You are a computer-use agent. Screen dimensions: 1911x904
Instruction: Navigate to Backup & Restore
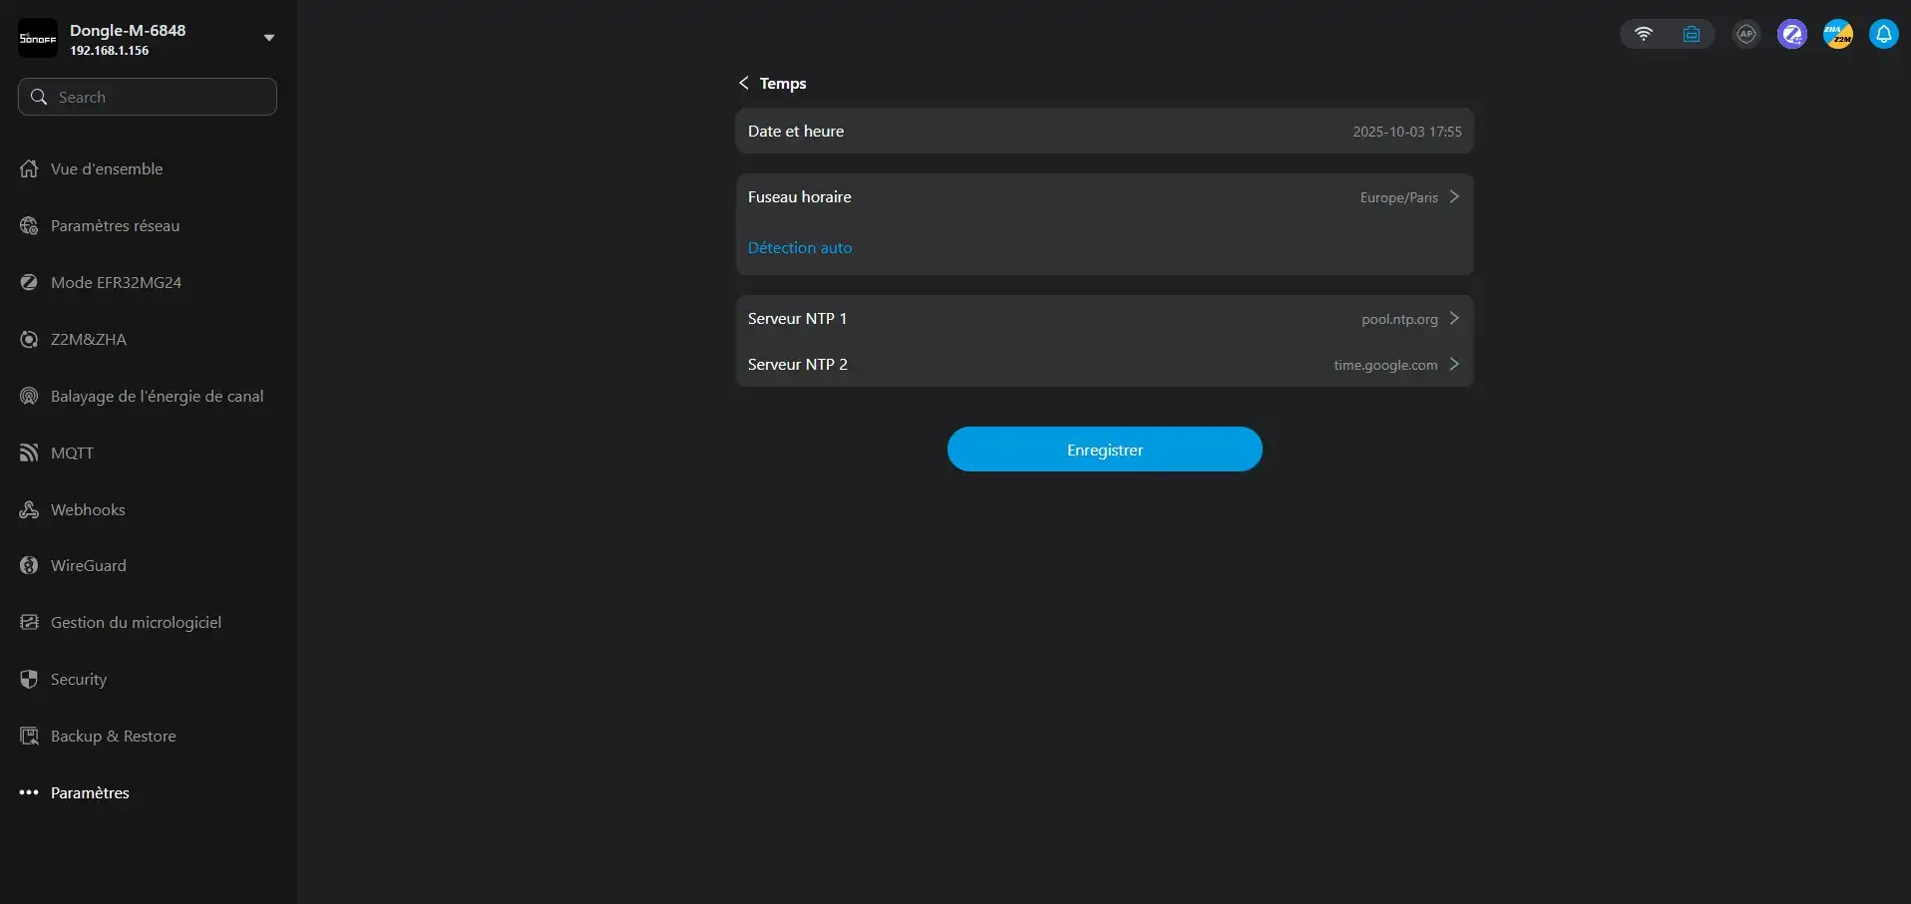pyautogui.click(x=113, y=737)
